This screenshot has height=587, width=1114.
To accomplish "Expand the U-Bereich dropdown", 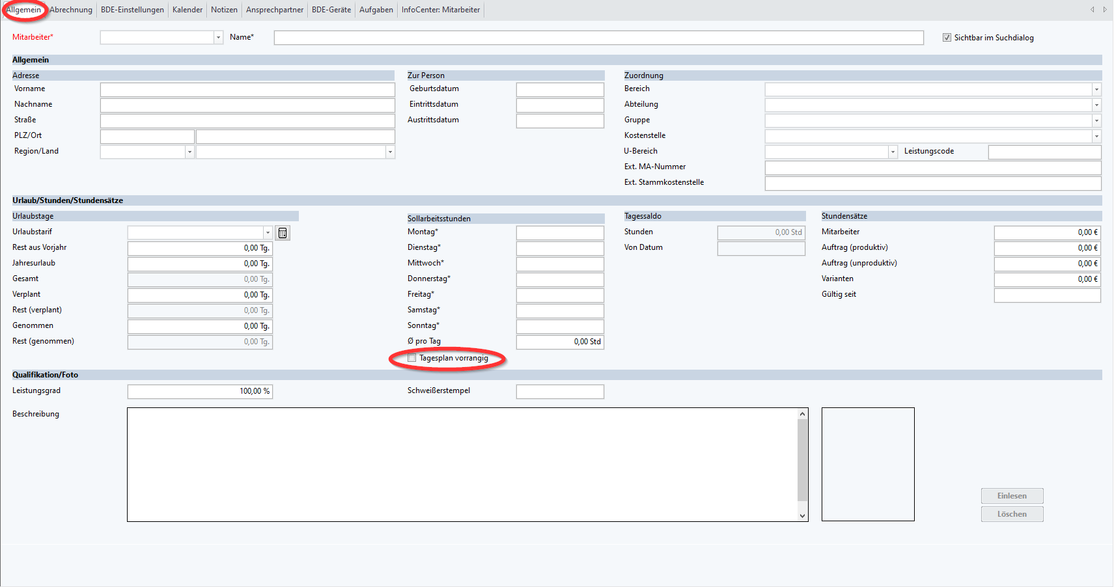I will [x=893, y=152].
